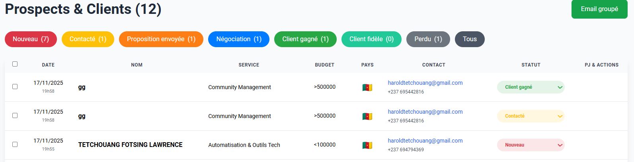634x162 pixels.
Task: Click the DATE column header
Action: [48, 65]
